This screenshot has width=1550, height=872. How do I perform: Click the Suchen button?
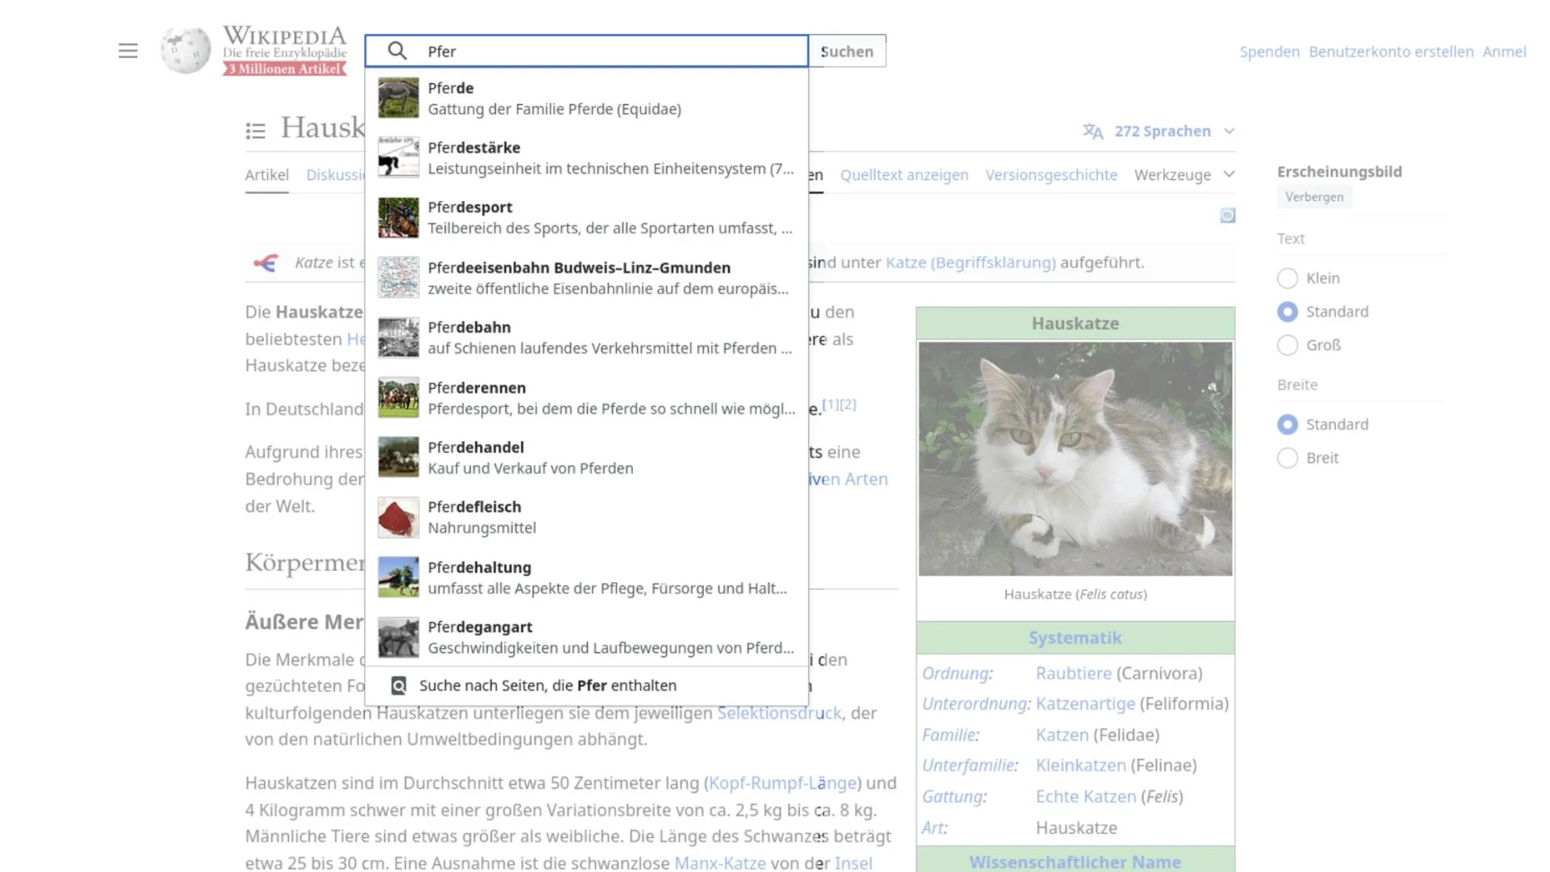click(846, 50)
